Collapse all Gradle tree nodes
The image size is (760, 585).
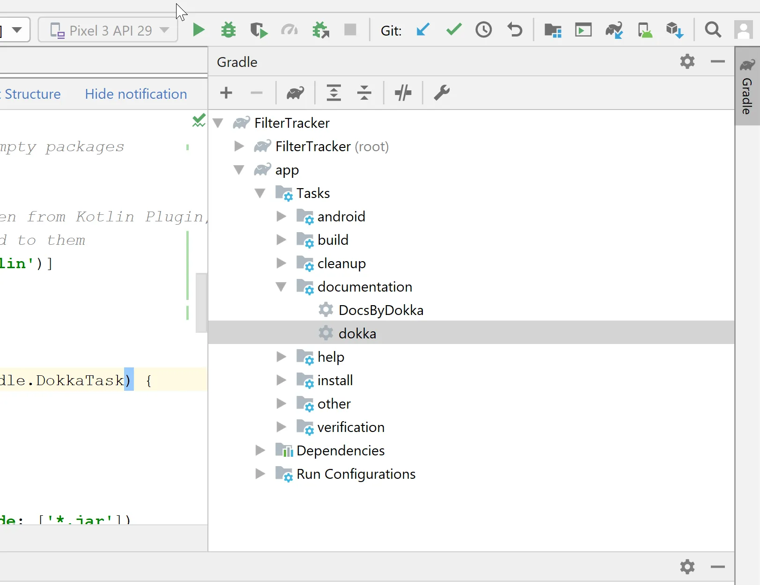[364, 93]
